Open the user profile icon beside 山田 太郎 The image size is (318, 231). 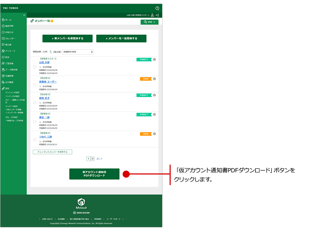[152, 15]
